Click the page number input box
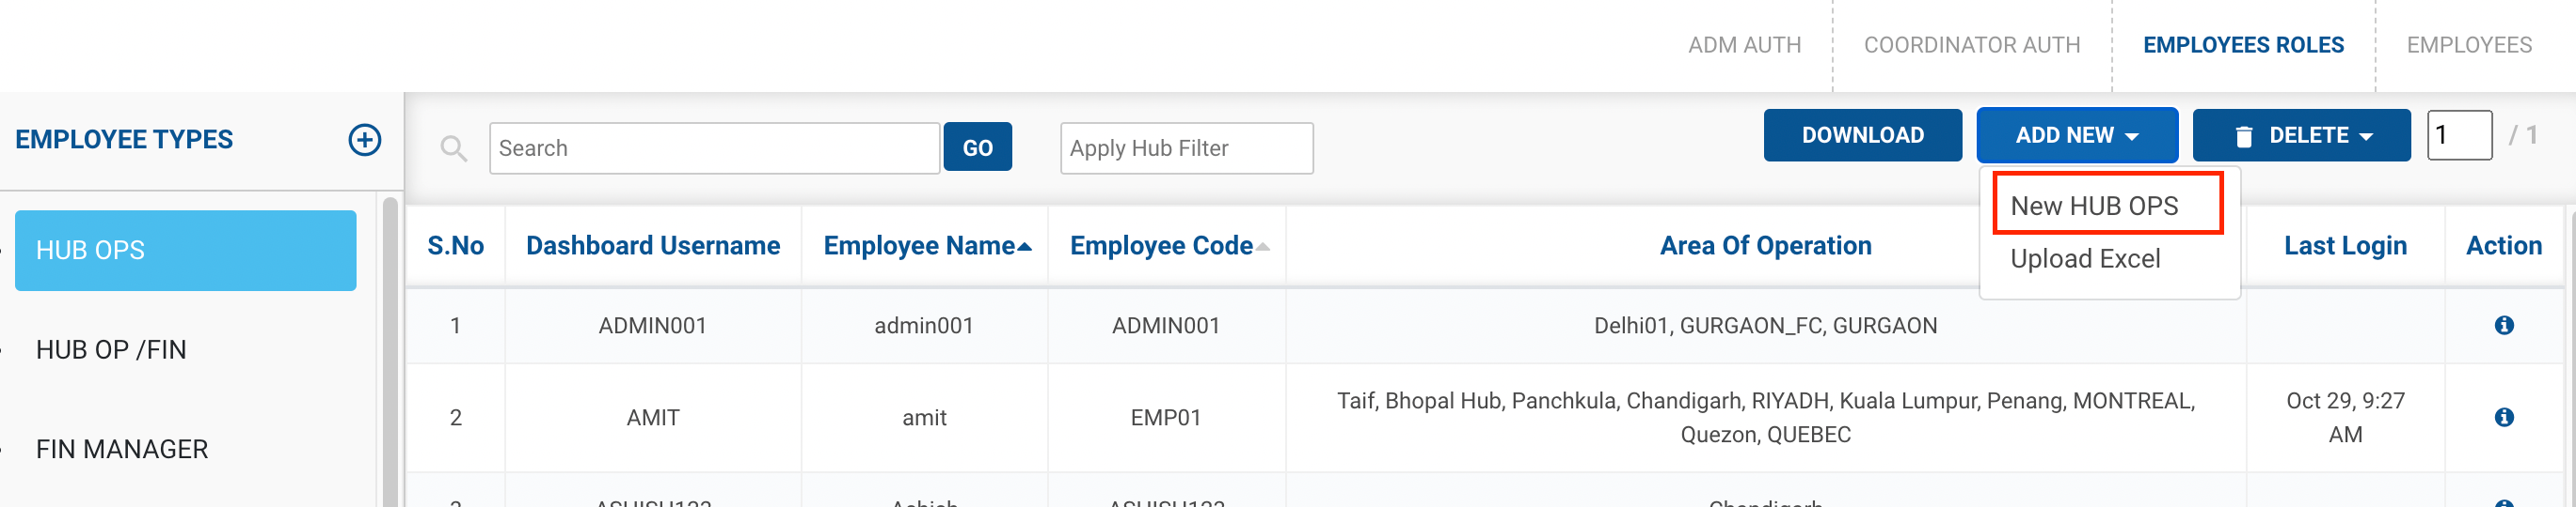Viewport: 2576px width, 507px height. [x=2458, y=136]
